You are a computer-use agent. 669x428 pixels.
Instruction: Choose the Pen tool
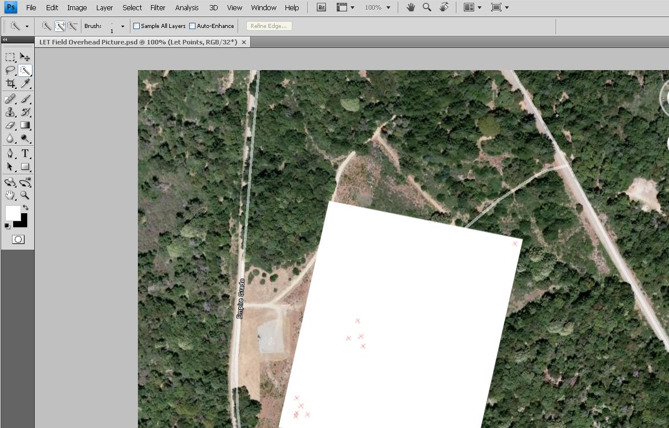[10, 154]
